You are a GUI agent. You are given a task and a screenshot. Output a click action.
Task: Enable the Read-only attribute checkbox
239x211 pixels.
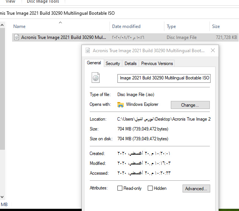pyautogui.click(x=120, y=188)
